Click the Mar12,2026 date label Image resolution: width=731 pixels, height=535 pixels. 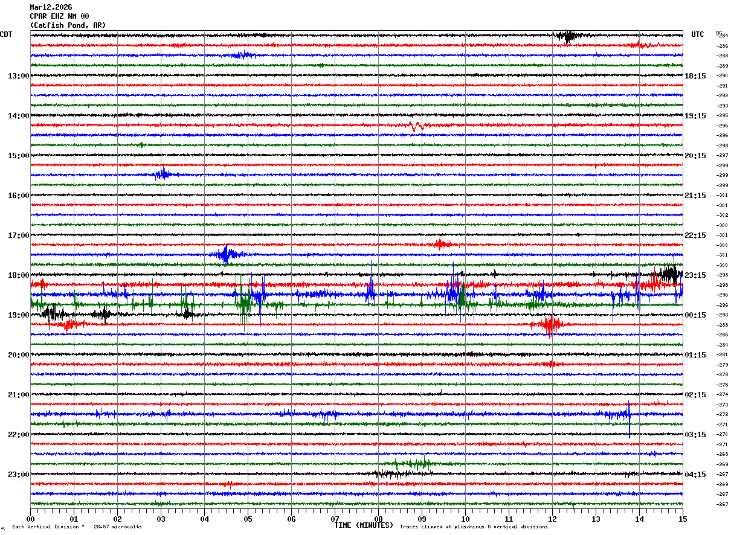coord(51,7)
